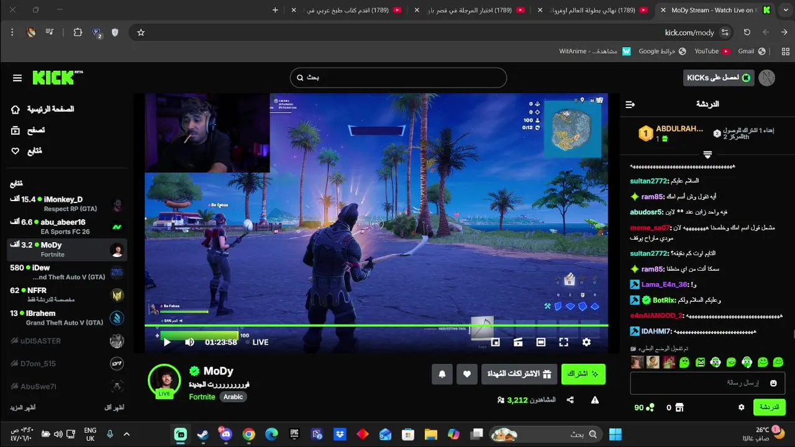Open Discord from the taskbar
Viewport: 795px width, 447px height.
(x=225, y=434)
